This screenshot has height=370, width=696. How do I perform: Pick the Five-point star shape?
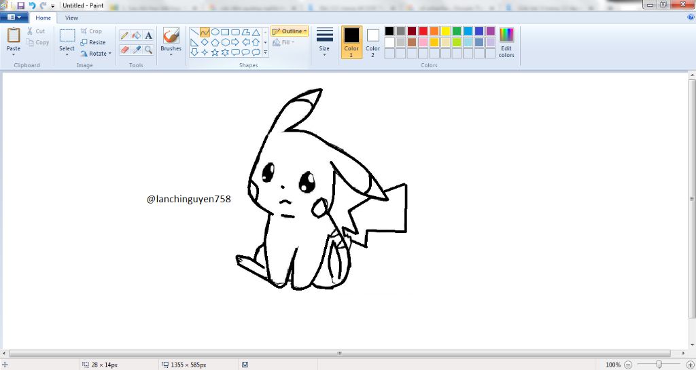point(215,52)
